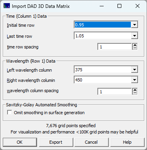Maximize the Import DAD 3D Data Matrix window
147x150 pixels.
coord(119,6)
